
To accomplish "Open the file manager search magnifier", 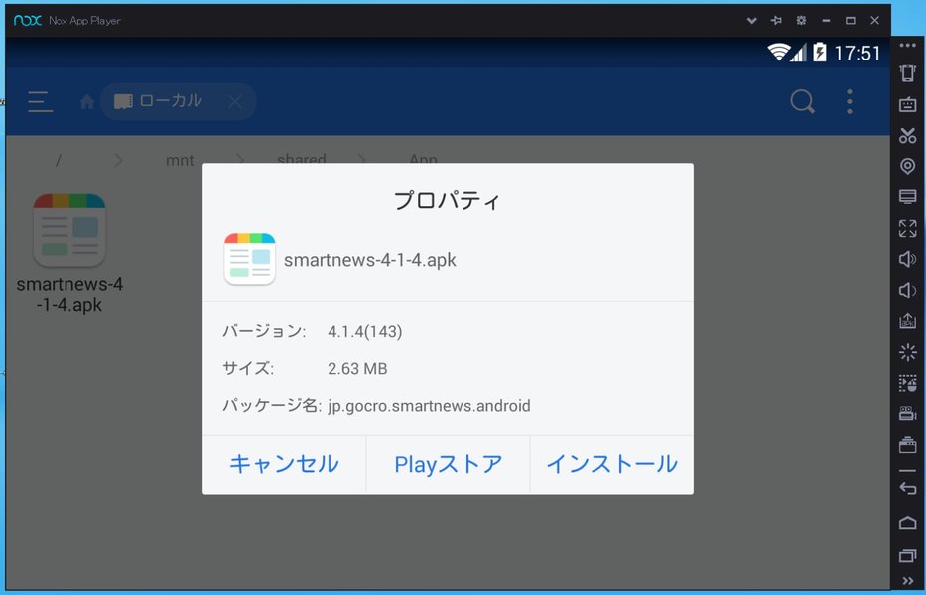I will 803,101.
